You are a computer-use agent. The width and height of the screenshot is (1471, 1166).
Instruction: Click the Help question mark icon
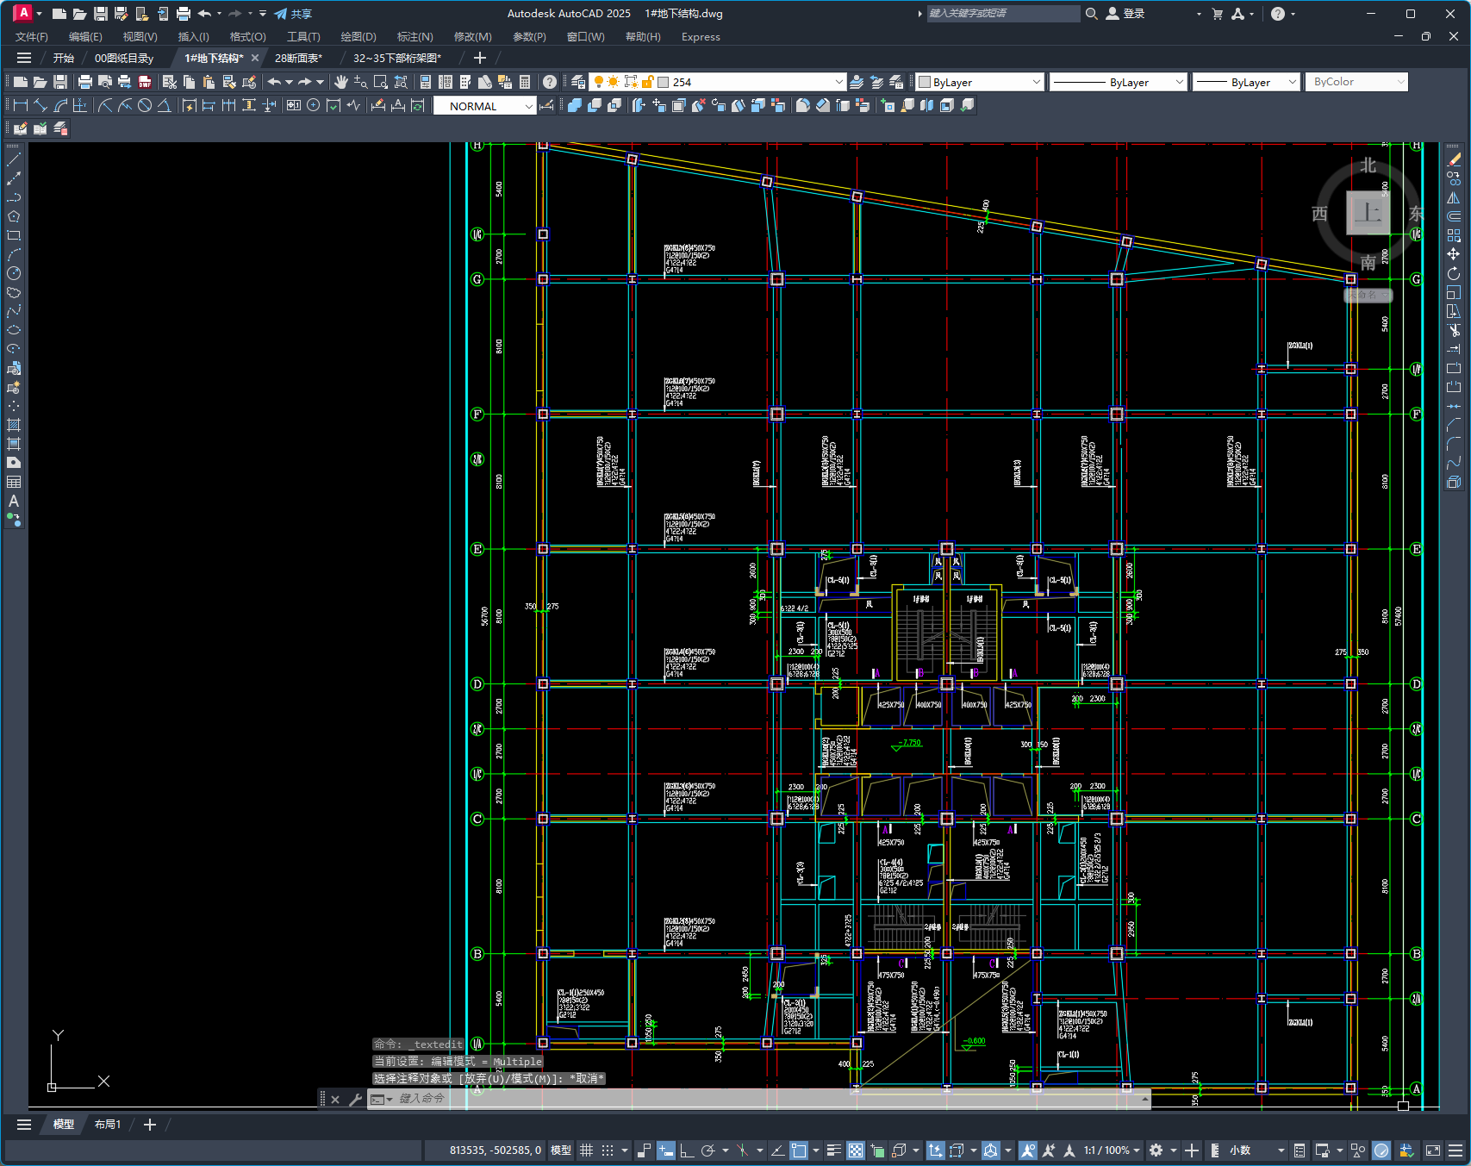pos(550,82)
